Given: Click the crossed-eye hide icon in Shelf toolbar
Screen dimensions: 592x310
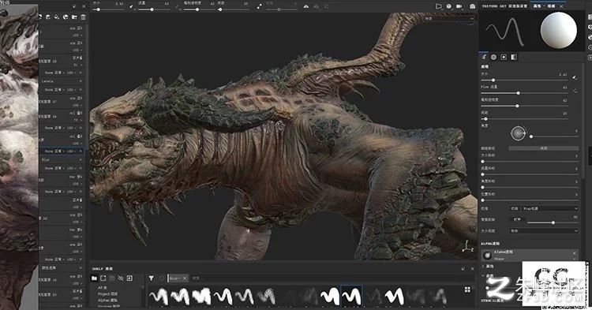Looking at the screenshot, I should point(121,278).
